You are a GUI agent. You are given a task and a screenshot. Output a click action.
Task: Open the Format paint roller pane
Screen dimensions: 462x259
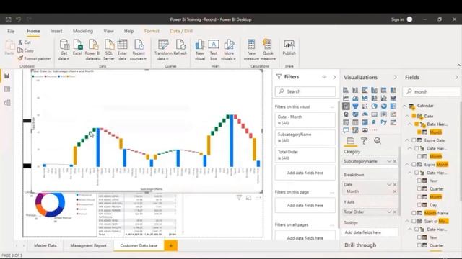coord(364,141)
